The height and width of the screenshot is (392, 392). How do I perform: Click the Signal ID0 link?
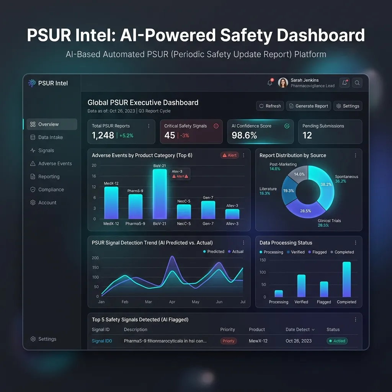(x=102, y=341)
